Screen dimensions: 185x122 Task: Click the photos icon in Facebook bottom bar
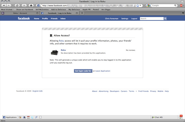click(x=20, y=117)
